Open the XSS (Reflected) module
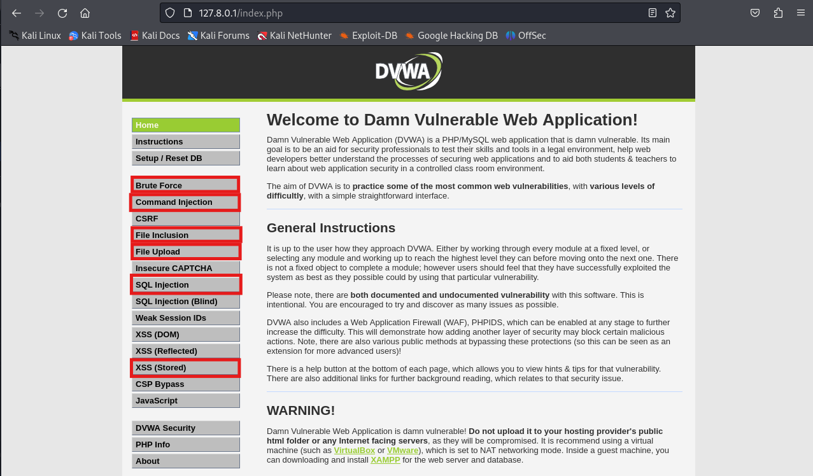The width and height of the screenshot is (813, 476). pos(186,351)
